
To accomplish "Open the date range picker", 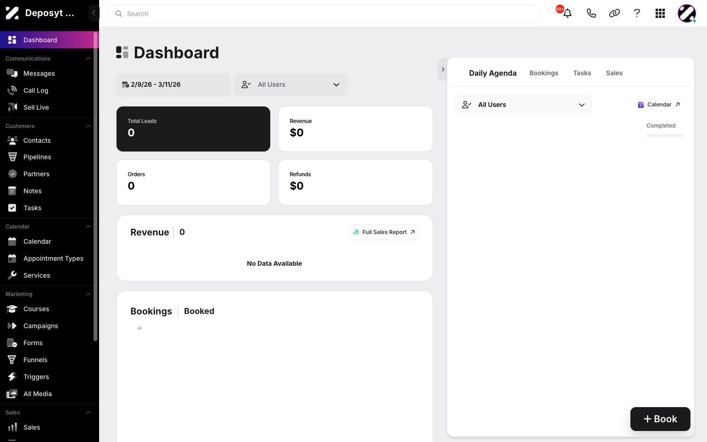I will click(x=173, y=84).
